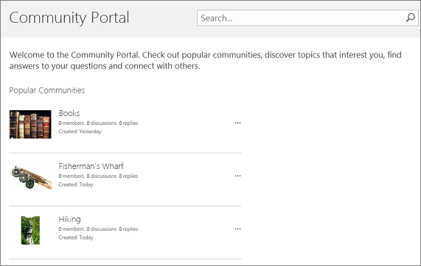Open the Books community link
Screen dimensions: 421x266
[x=69, y=113]
